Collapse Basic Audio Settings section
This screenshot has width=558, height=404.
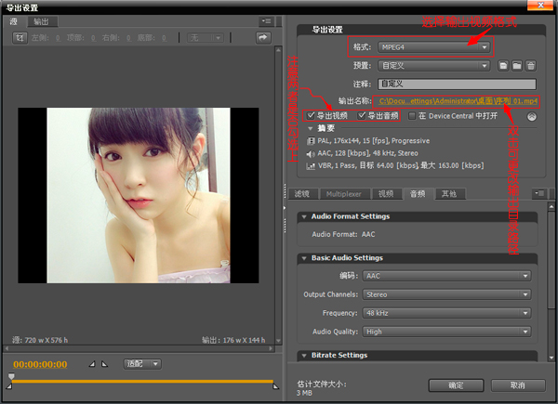(x=304, y=258)
